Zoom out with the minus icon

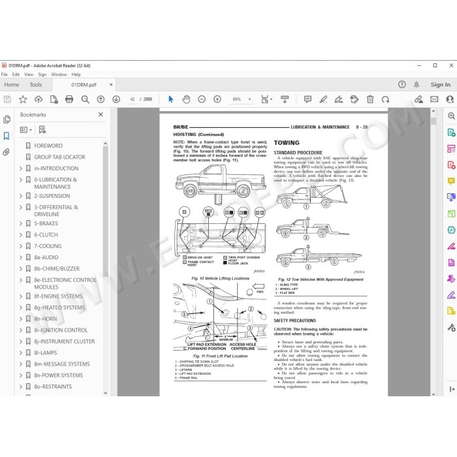[x=202, y=99]
